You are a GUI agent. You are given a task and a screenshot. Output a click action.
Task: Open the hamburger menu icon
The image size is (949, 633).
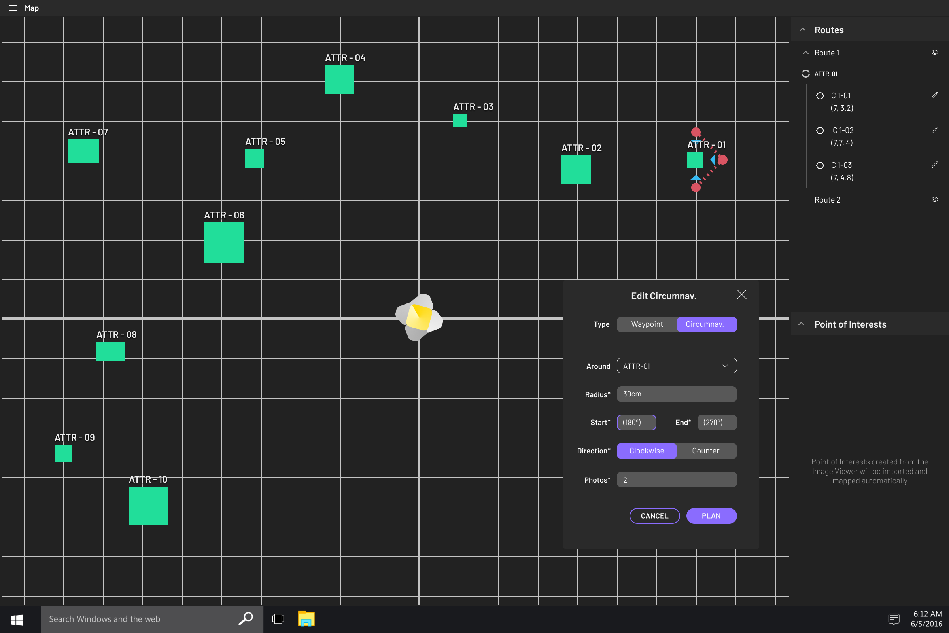click(13, 8)
